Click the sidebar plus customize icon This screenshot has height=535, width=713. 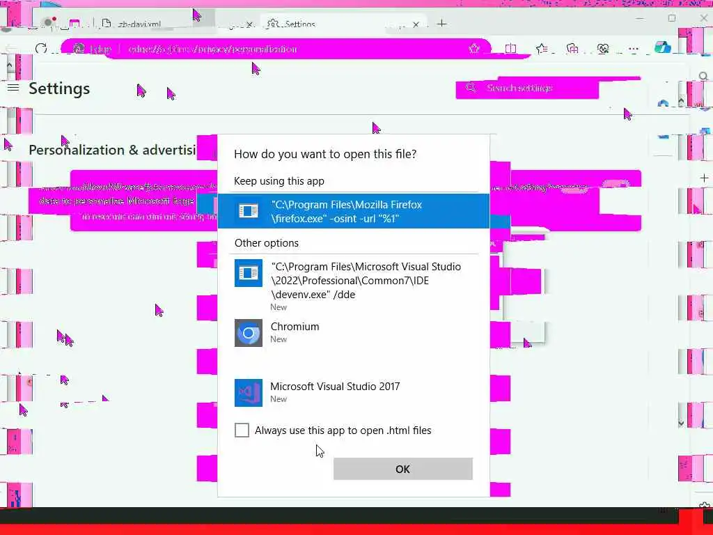coord(704,178)
